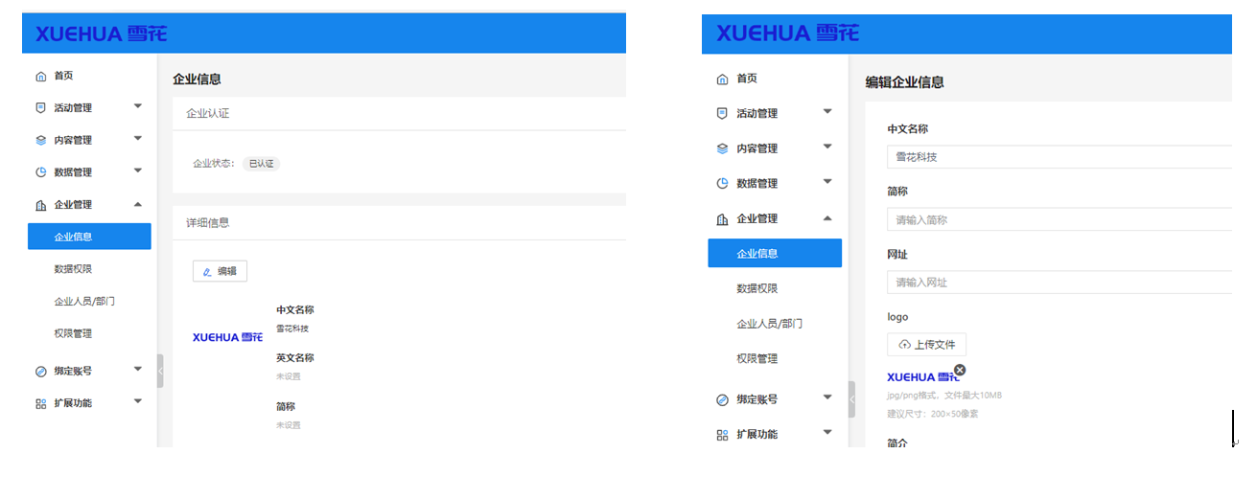
Task: Expand 数据管理 arrow in left window
Action: click(138, 171)
